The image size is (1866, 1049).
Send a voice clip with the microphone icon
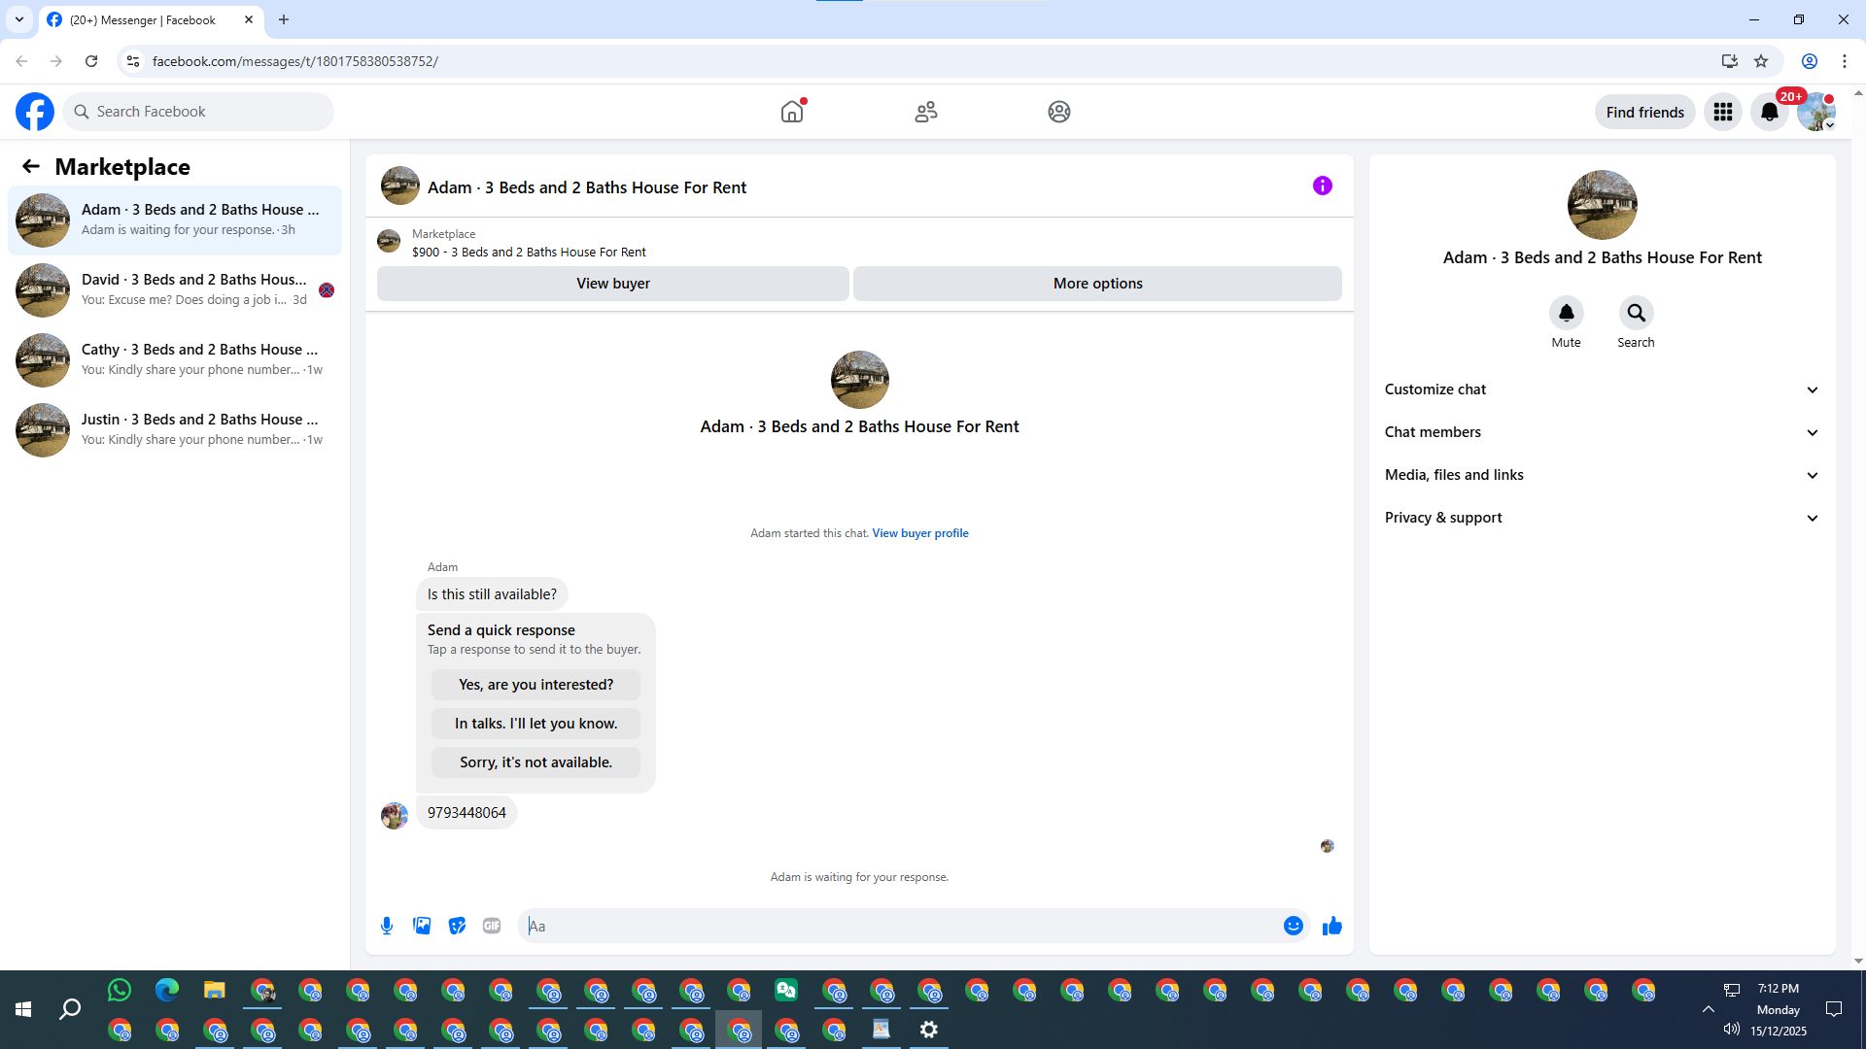tap(387, 926)
